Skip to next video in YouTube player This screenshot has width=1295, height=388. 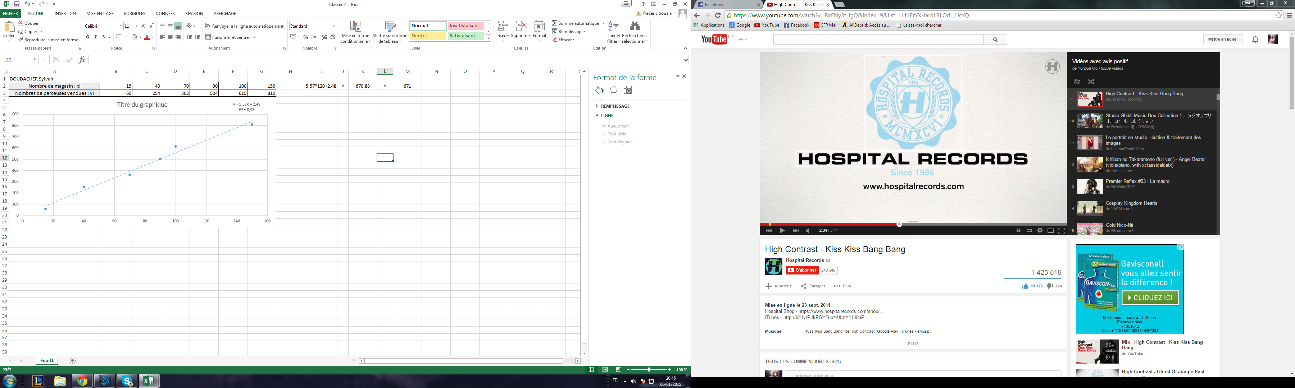pos(795,230)
